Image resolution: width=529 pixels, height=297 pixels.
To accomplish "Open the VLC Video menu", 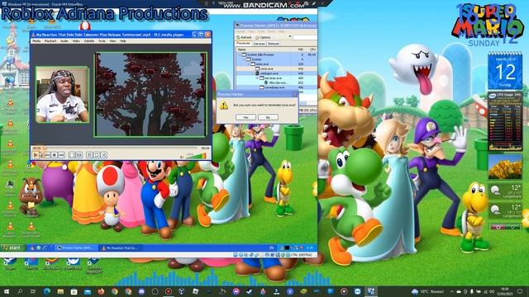I will (x=76, y=41).
